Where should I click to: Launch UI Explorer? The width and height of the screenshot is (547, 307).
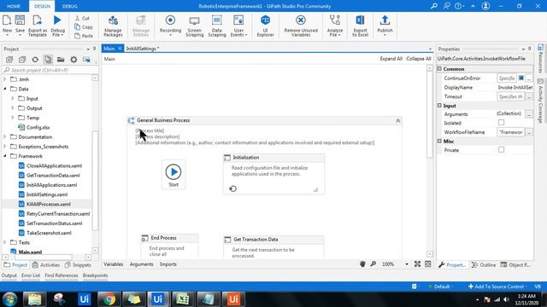click(x=265, y=26)
